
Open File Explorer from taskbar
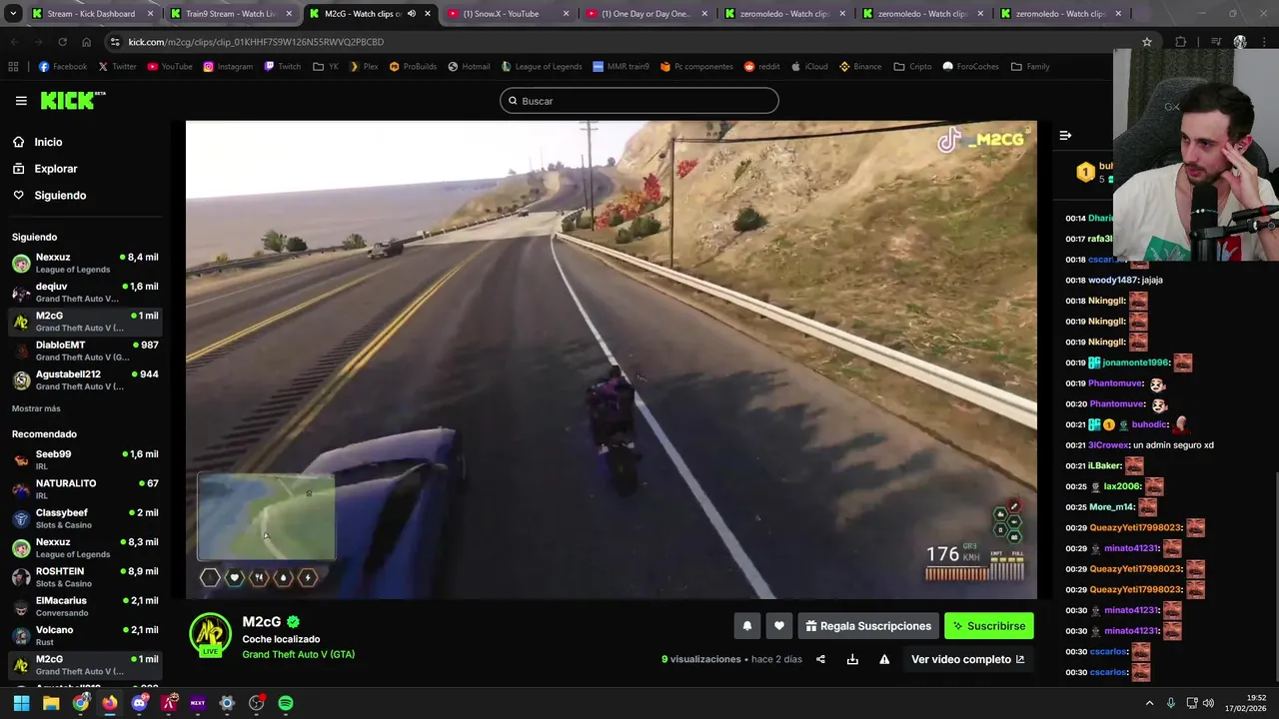point(51,703)
